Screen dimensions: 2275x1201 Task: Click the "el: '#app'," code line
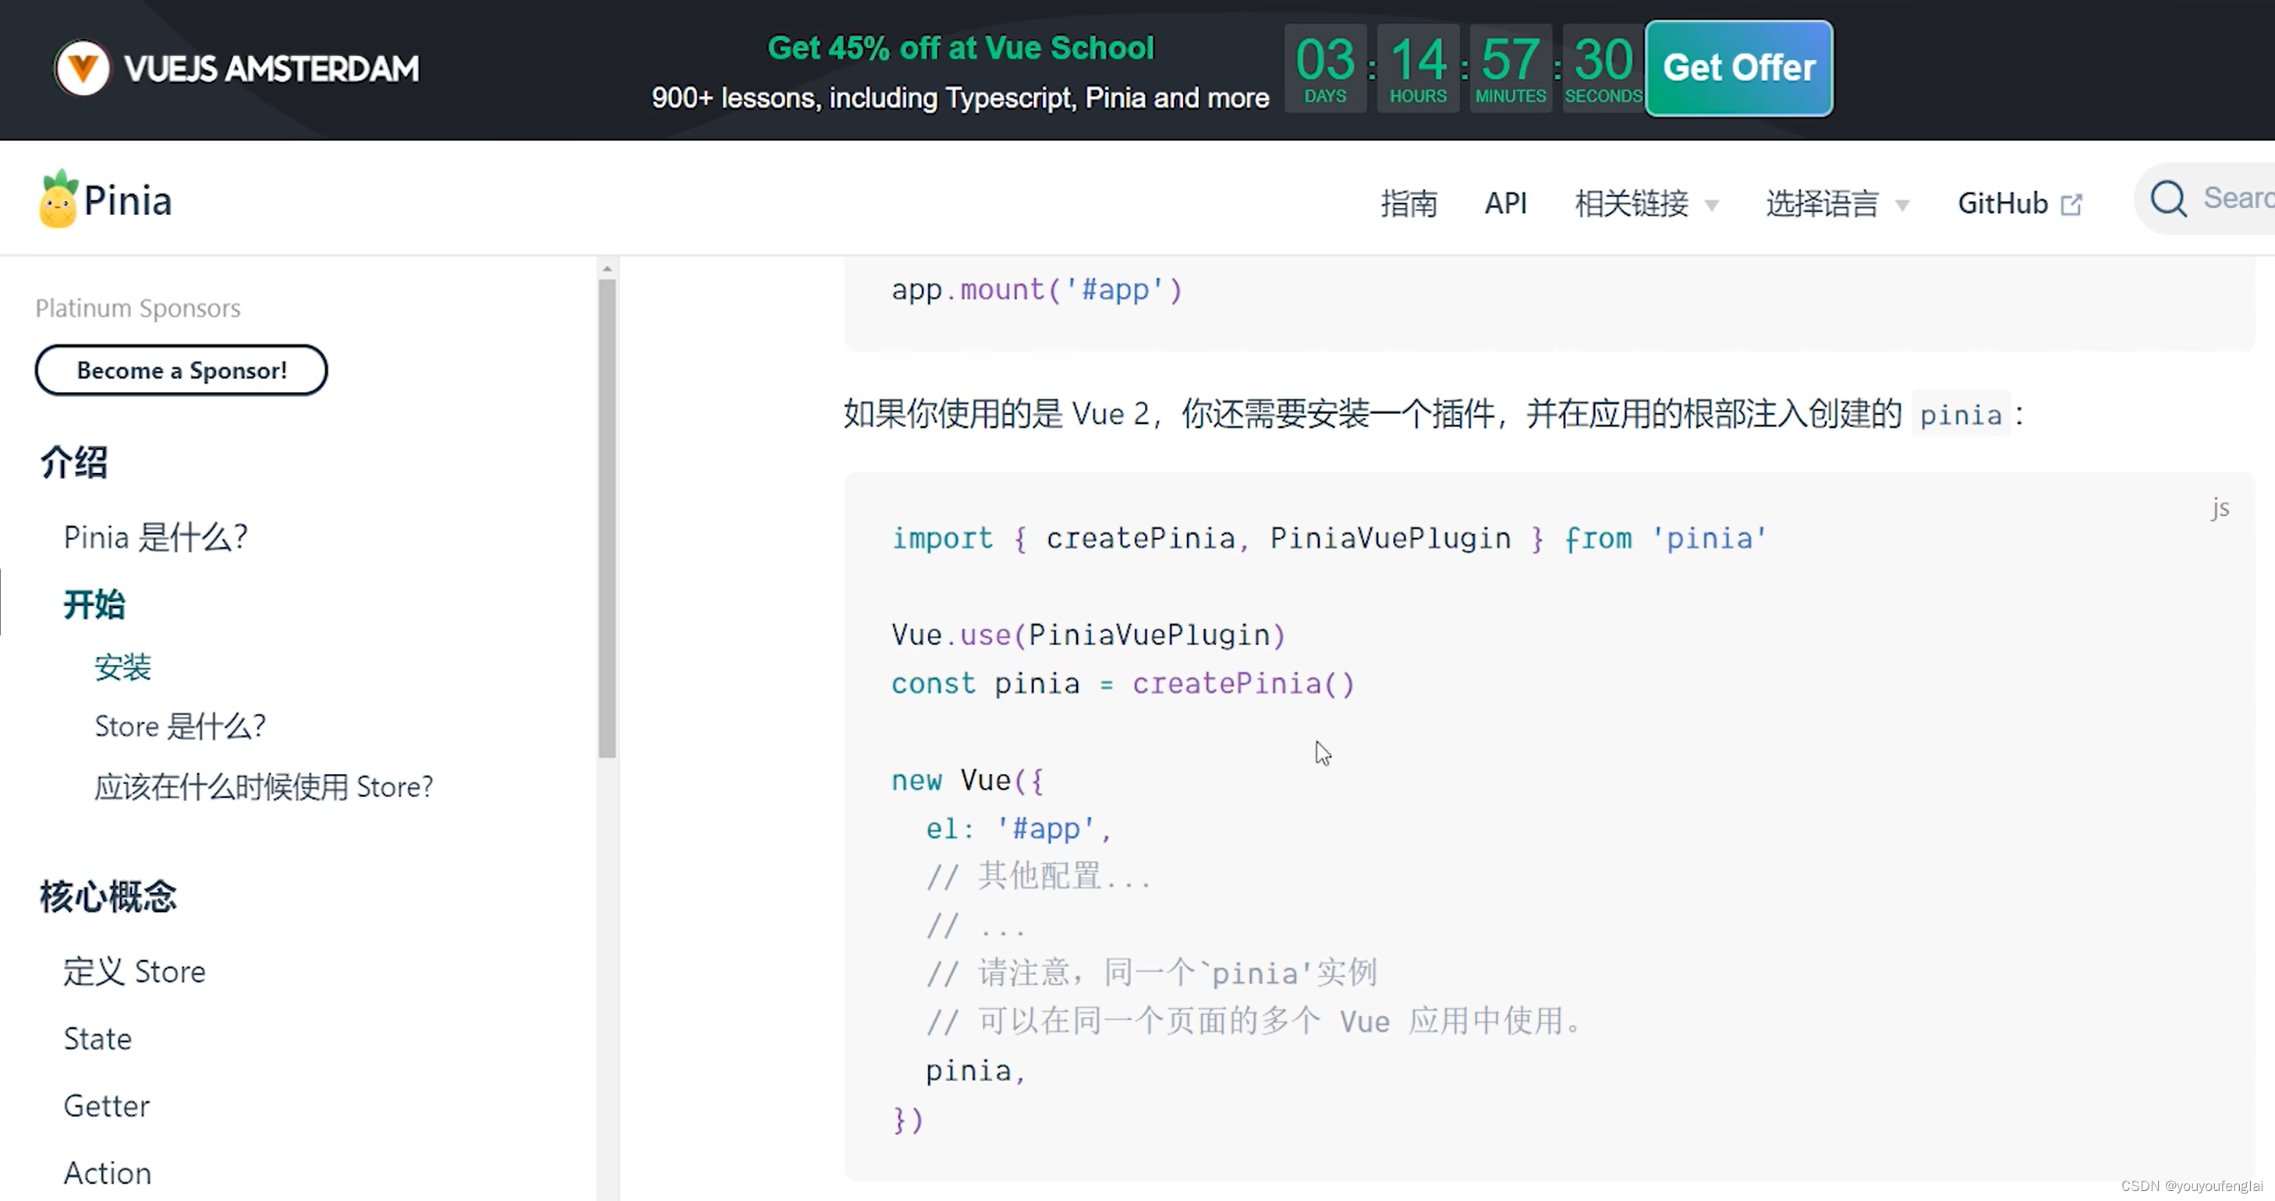1019,828
